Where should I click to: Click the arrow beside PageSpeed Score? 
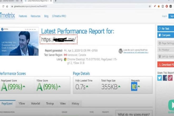pos(24,86)
